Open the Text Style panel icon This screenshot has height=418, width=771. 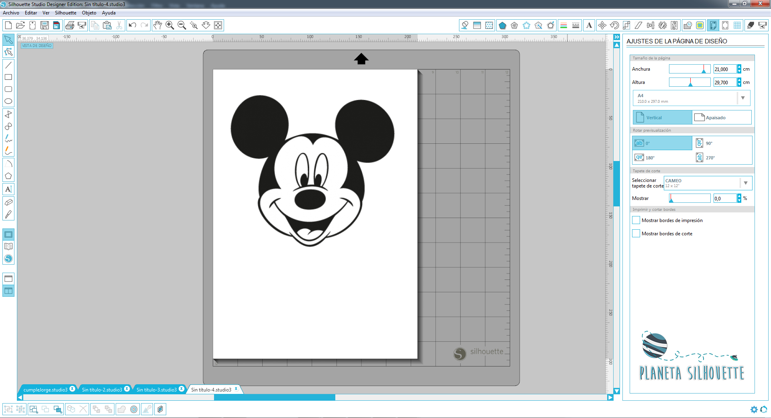589,25
